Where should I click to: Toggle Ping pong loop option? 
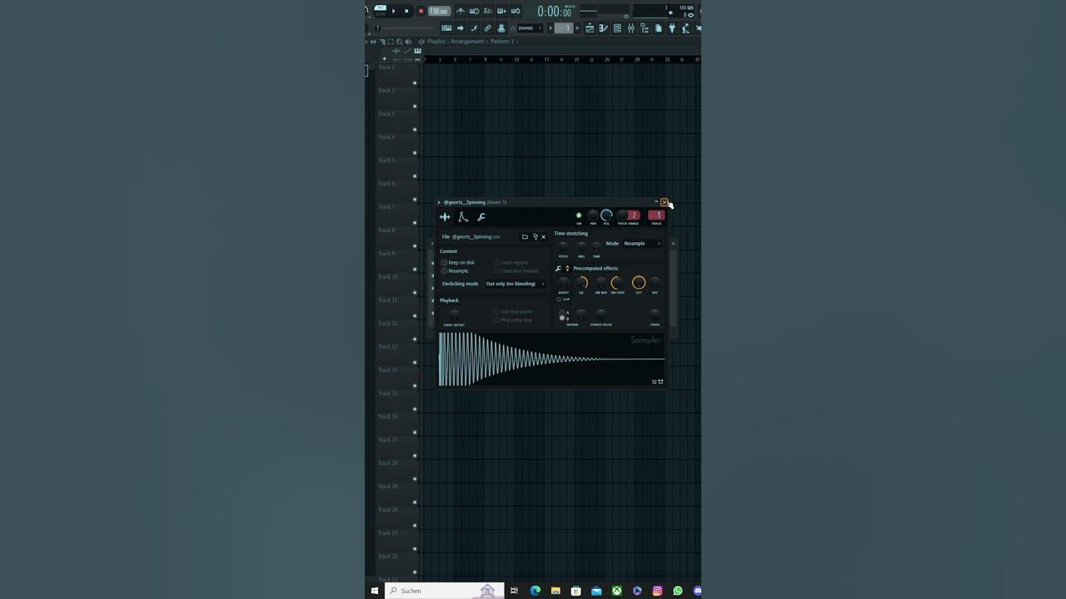click(x=513, y=320)
